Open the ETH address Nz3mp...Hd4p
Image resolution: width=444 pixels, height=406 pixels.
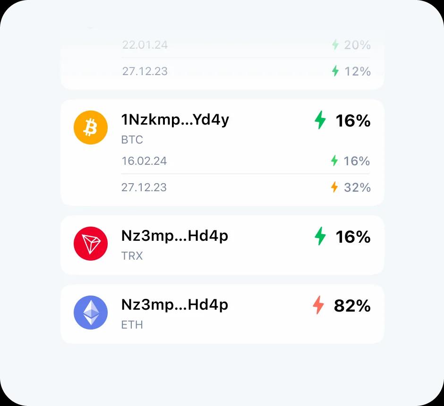coord(174,305)
